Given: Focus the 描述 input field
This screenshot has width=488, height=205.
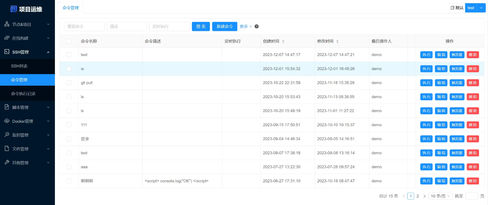Looking at the screenshot, I should [127, 26].
